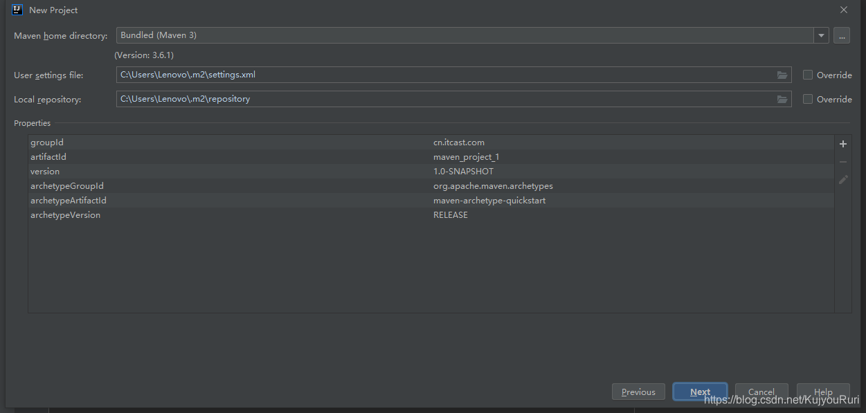Click the remove property minus icon
The width and height of the screenshot is (866, 413).
click(x=843, y=162)
